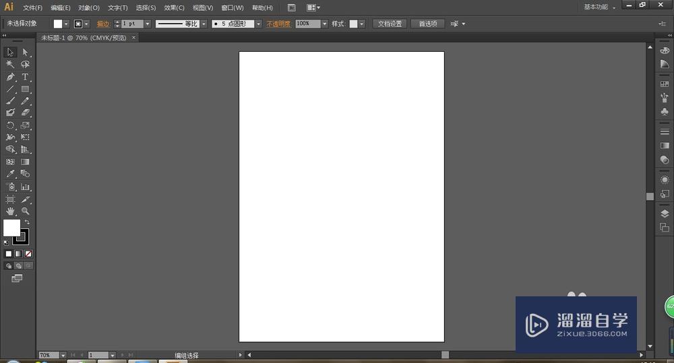Open the Layers panel icon
Screen dimensions: 674x363
point(665,213)
